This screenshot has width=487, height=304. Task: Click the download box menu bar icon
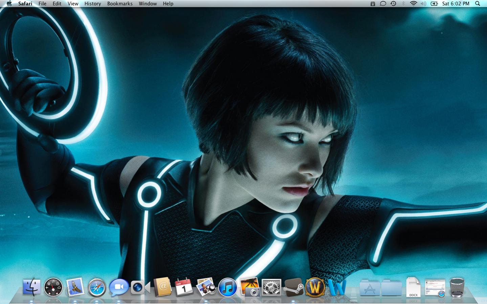coord(373,3)
